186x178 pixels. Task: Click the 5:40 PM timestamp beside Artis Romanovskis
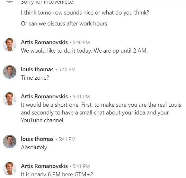81,43
